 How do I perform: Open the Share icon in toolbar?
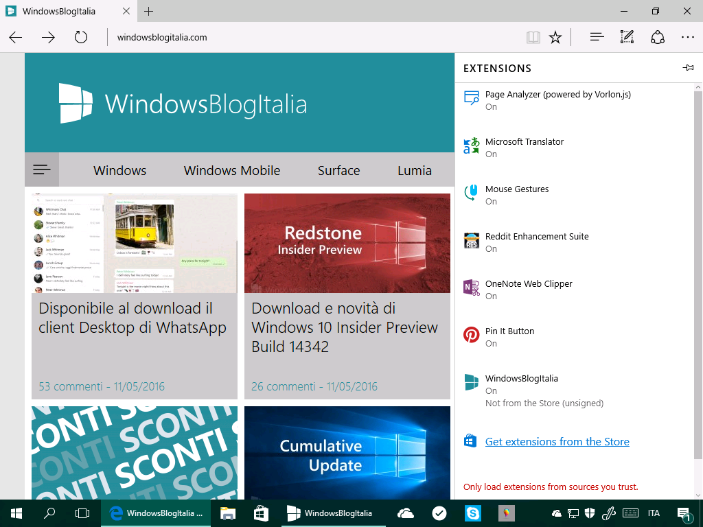tap(657, 37)
